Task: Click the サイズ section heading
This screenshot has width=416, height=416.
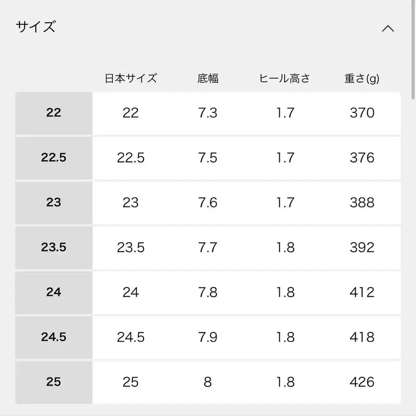Action: pyautogui.click(x=36, y=27)
